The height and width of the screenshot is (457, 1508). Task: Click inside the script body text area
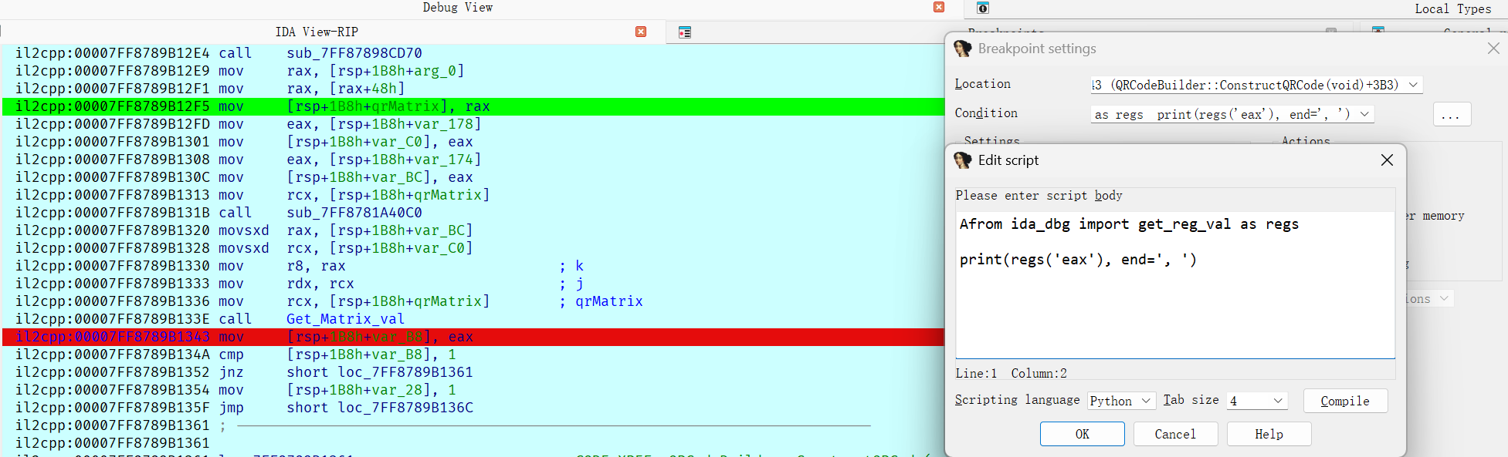pos(1174,285)
